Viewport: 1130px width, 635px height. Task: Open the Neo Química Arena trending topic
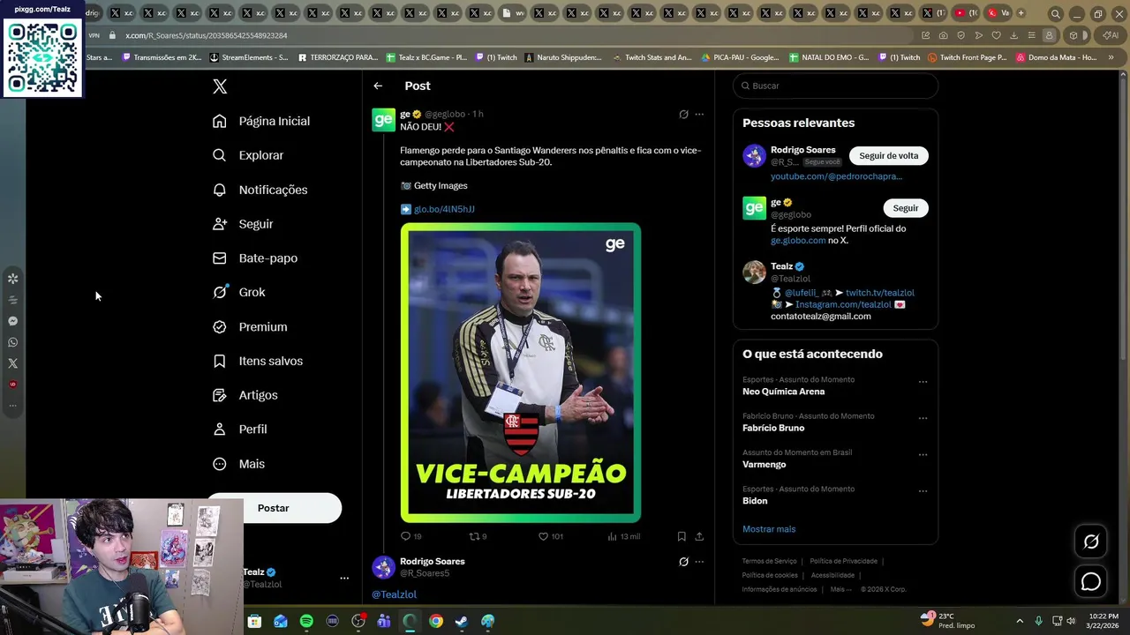tap(784, 392)
